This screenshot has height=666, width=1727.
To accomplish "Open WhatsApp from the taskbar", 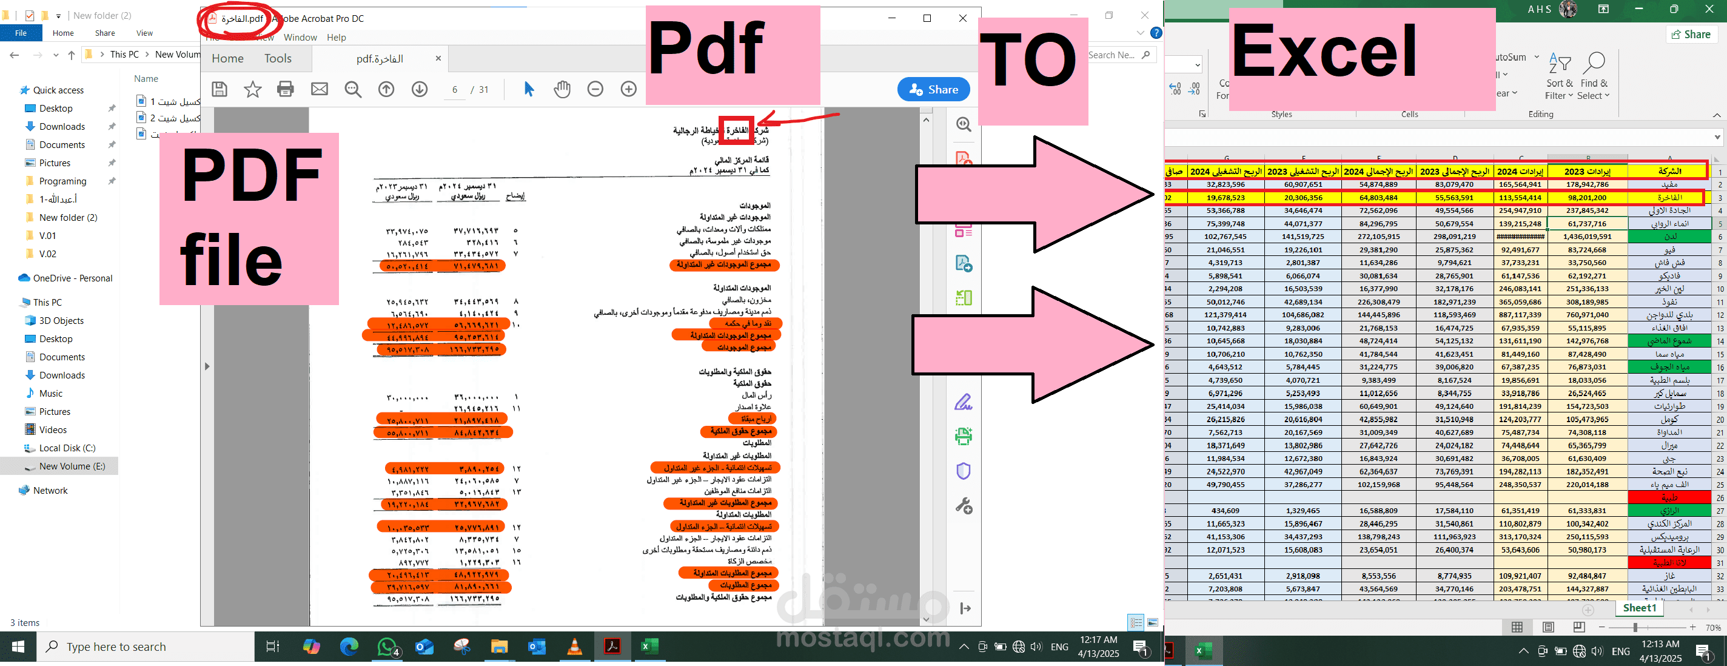I will point(388,647).
